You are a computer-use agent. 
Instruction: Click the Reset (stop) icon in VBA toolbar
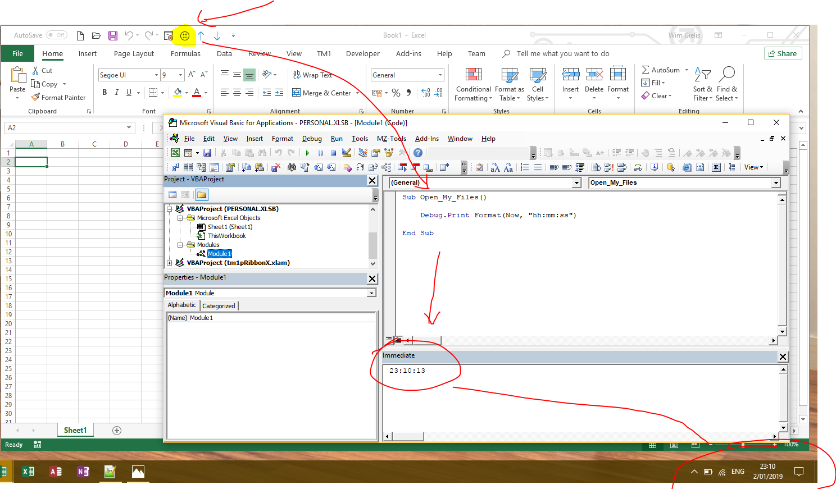[333, 153]
